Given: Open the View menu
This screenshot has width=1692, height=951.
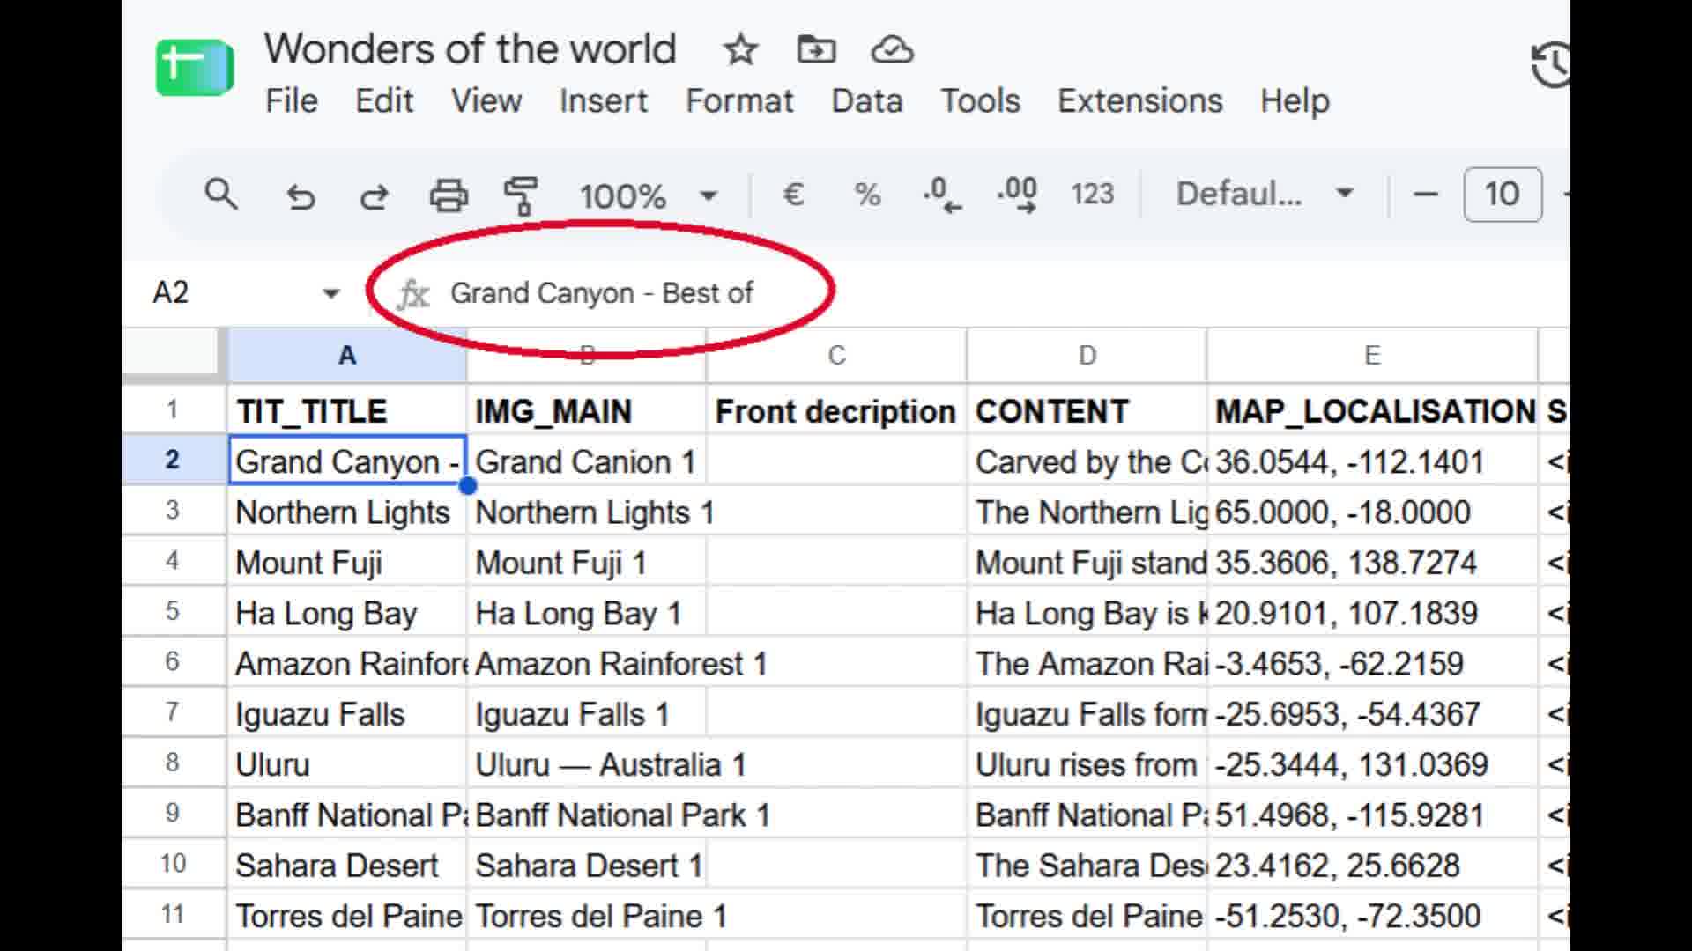Looking at the screenshot, I should pos(486,101).
